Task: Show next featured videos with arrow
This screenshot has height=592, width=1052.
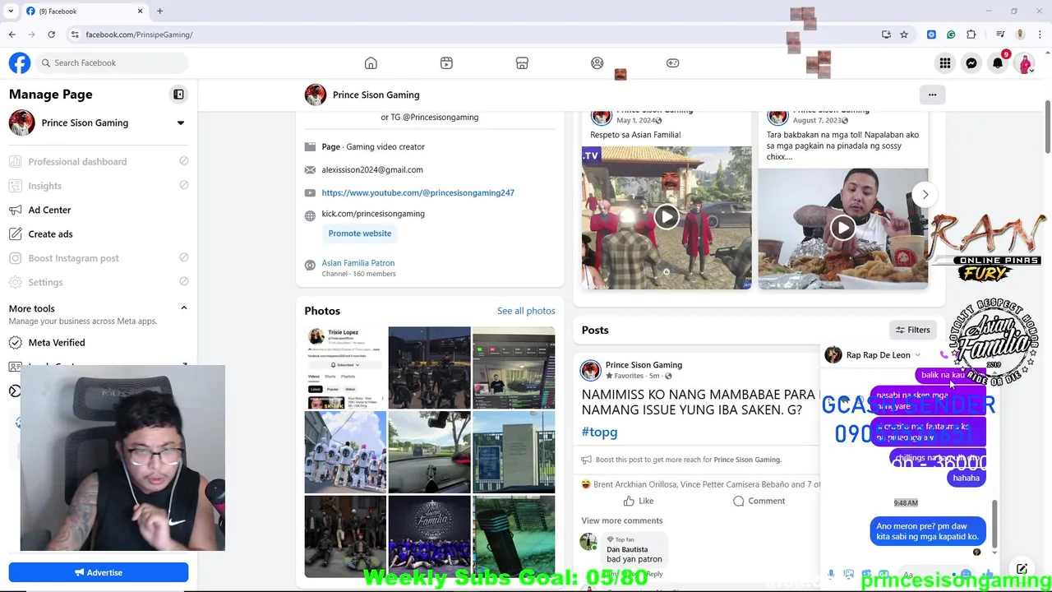Action: [x=925, y=195]
